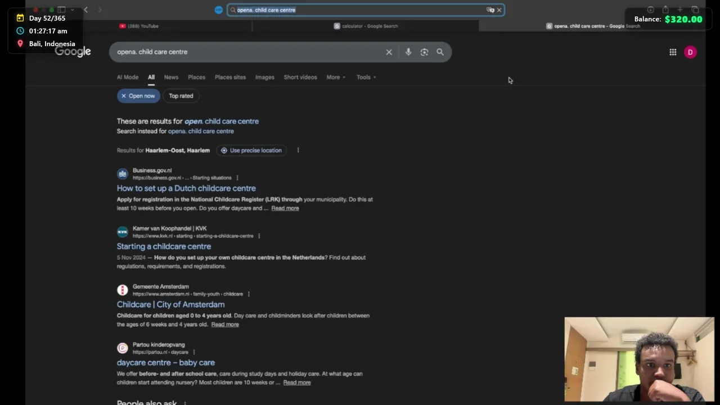The height and width of the screenshot is (405, 720).
Task: Open Google Lens image search icon
Action: 424,52
